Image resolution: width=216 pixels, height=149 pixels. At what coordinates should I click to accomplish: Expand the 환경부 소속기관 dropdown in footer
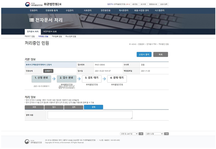tap(129, 133)
